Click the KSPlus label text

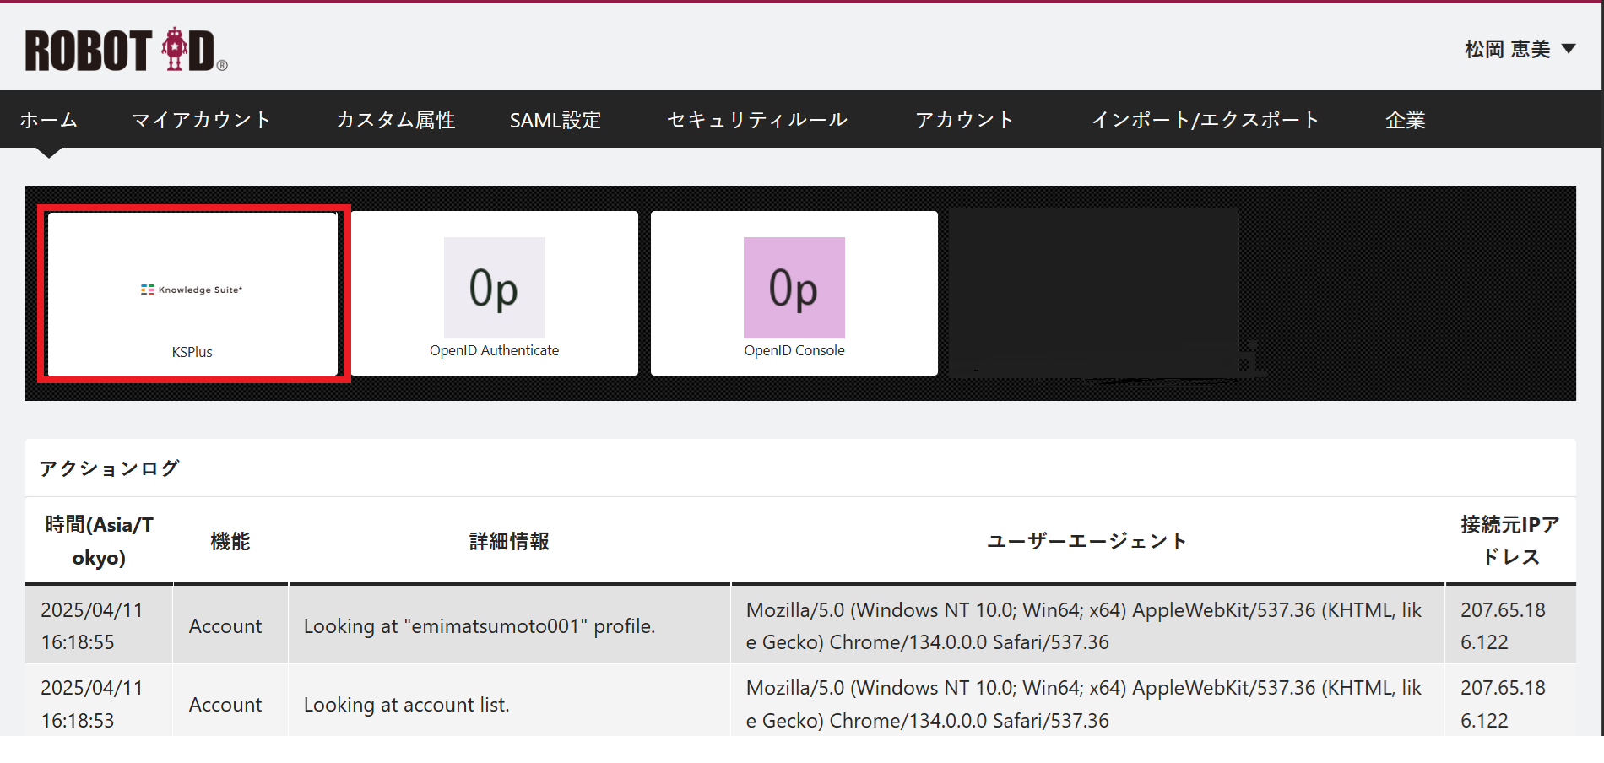click(192, 352)
